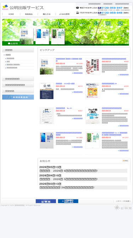Select the 公明党50年の歩み cover in the banner
133x238 pixels.
27,36
